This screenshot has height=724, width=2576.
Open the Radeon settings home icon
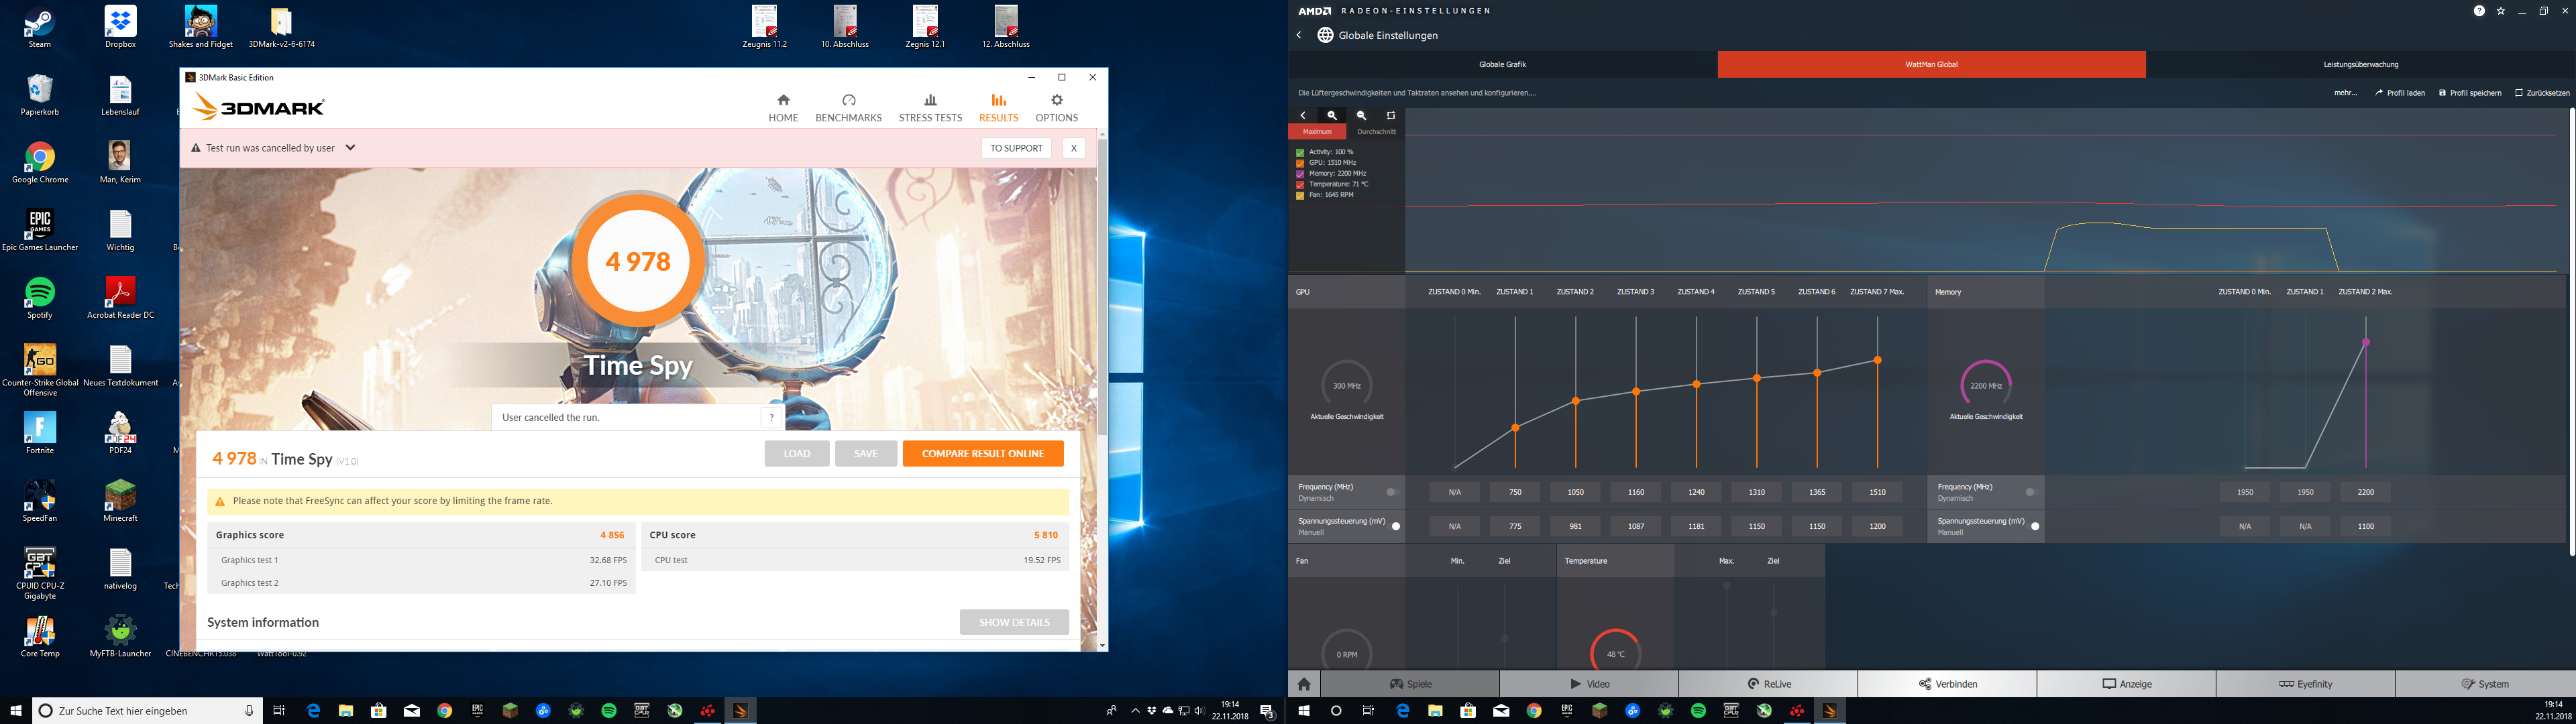tap(1304, 684)
